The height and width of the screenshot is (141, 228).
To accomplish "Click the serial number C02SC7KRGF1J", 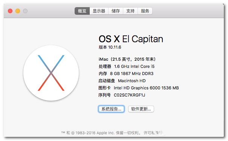I will point(129,95).
